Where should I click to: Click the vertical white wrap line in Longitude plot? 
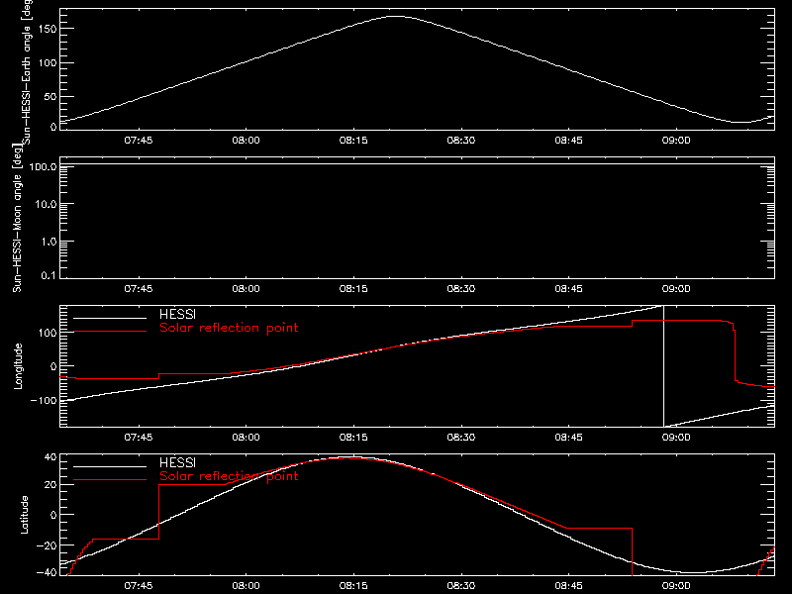(663, 366)
